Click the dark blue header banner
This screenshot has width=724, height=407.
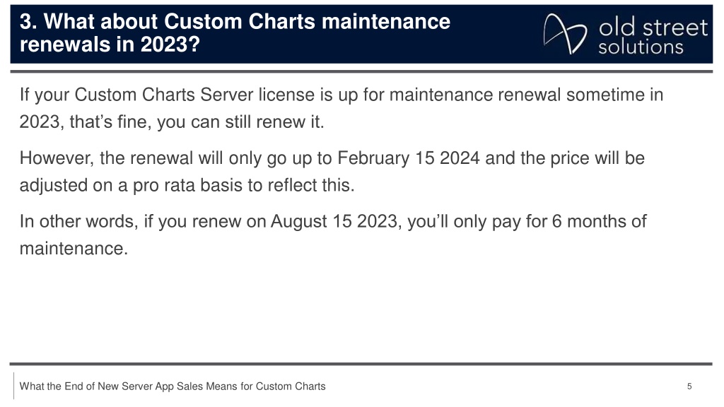(361, 34)
